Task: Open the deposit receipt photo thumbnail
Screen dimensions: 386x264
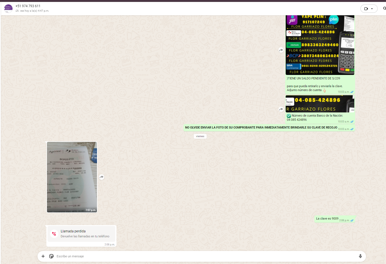Action: (72, 177)
